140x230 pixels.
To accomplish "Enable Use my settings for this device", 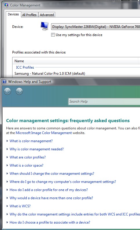I will click(53, 35).
